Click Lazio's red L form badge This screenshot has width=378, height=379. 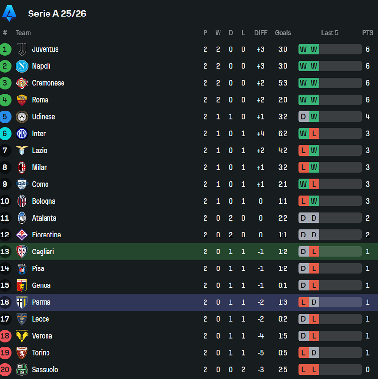(303, 151)
